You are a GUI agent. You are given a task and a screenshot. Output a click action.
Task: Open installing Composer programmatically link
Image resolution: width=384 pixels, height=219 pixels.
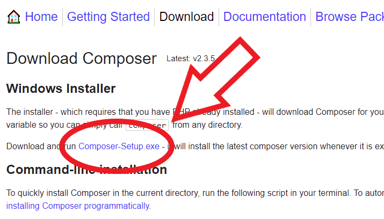pyautogui.click(x=77, y=206)
